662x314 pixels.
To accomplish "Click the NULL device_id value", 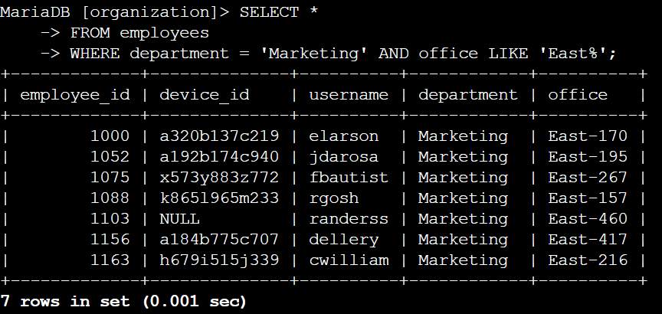I will [179, 219].
